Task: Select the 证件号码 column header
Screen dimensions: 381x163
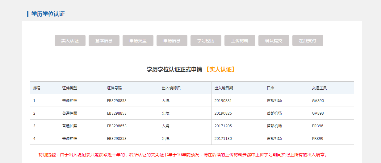Action: click(x=115, y=88)
